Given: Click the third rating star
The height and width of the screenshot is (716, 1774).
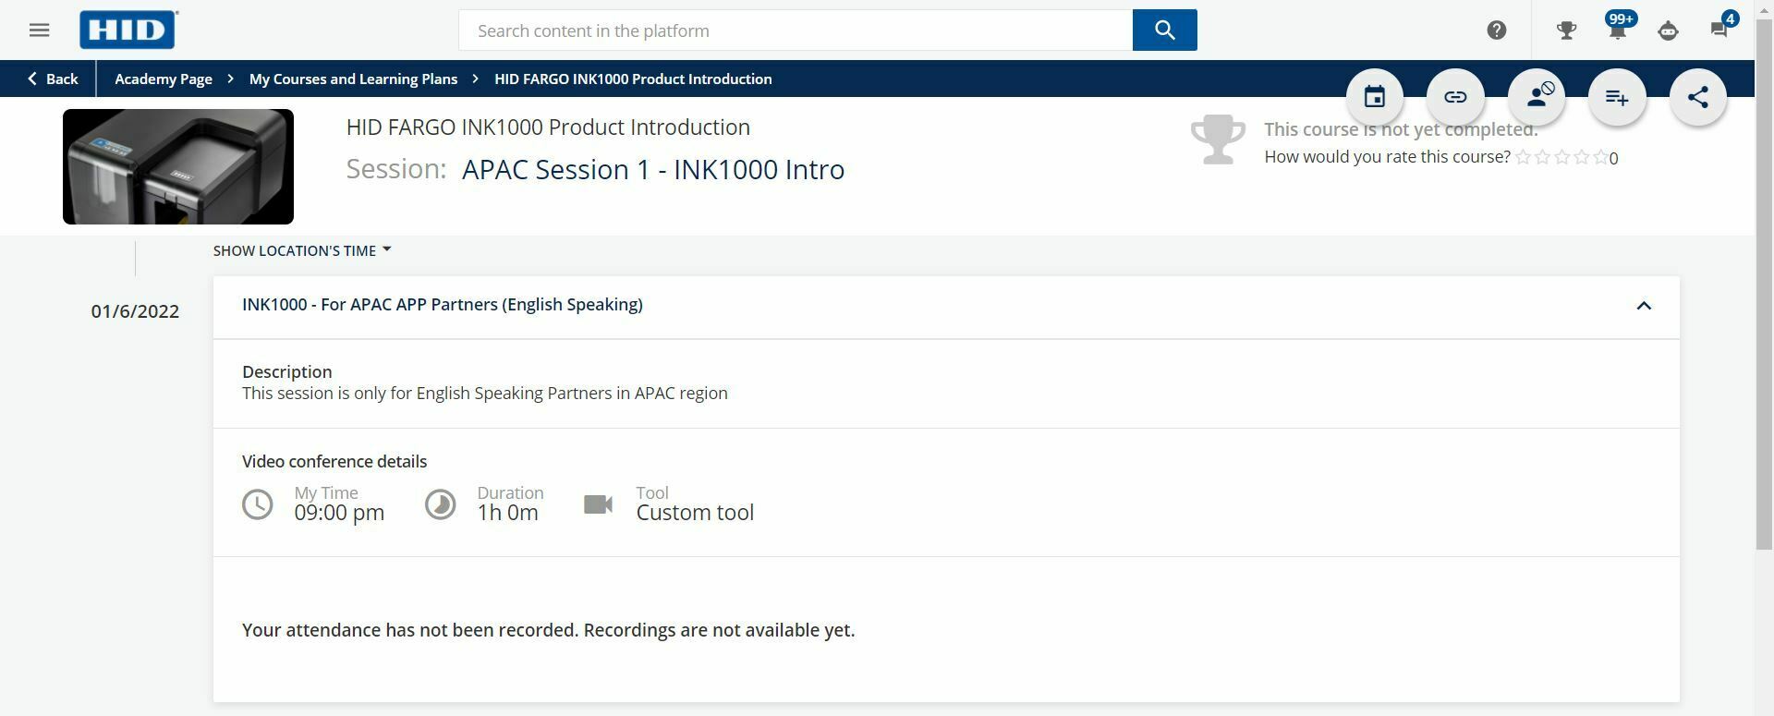Looking at the screenshot, I should tap(1562, 157).
